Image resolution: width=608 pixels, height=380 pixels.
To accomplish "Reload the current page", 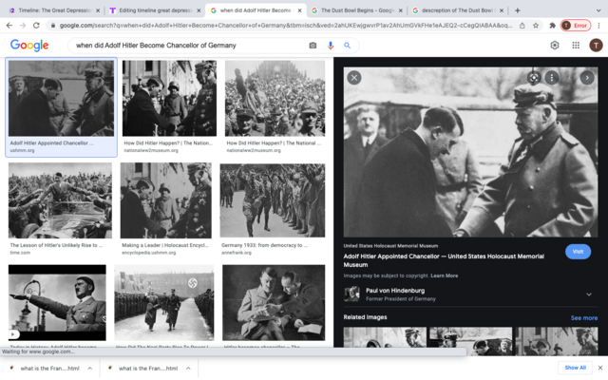I will [x=36, y=26].
